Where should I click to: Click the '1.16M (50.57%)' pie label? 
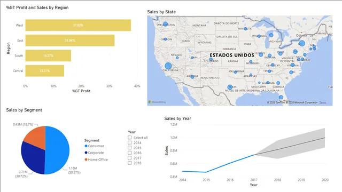(74, 170)
